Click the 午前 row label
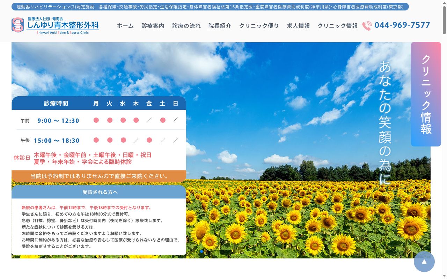This screenshot has height=279, width=447. 25,121
